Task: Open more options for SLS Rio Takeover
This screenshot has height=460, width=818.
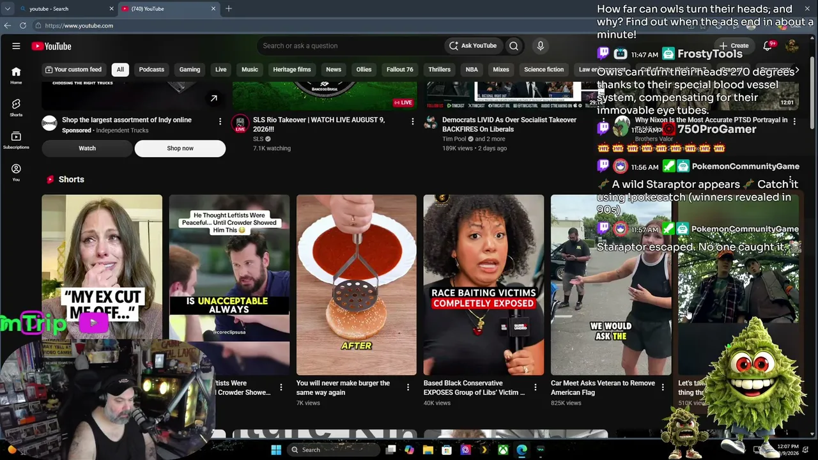Action: coord(412,121)
